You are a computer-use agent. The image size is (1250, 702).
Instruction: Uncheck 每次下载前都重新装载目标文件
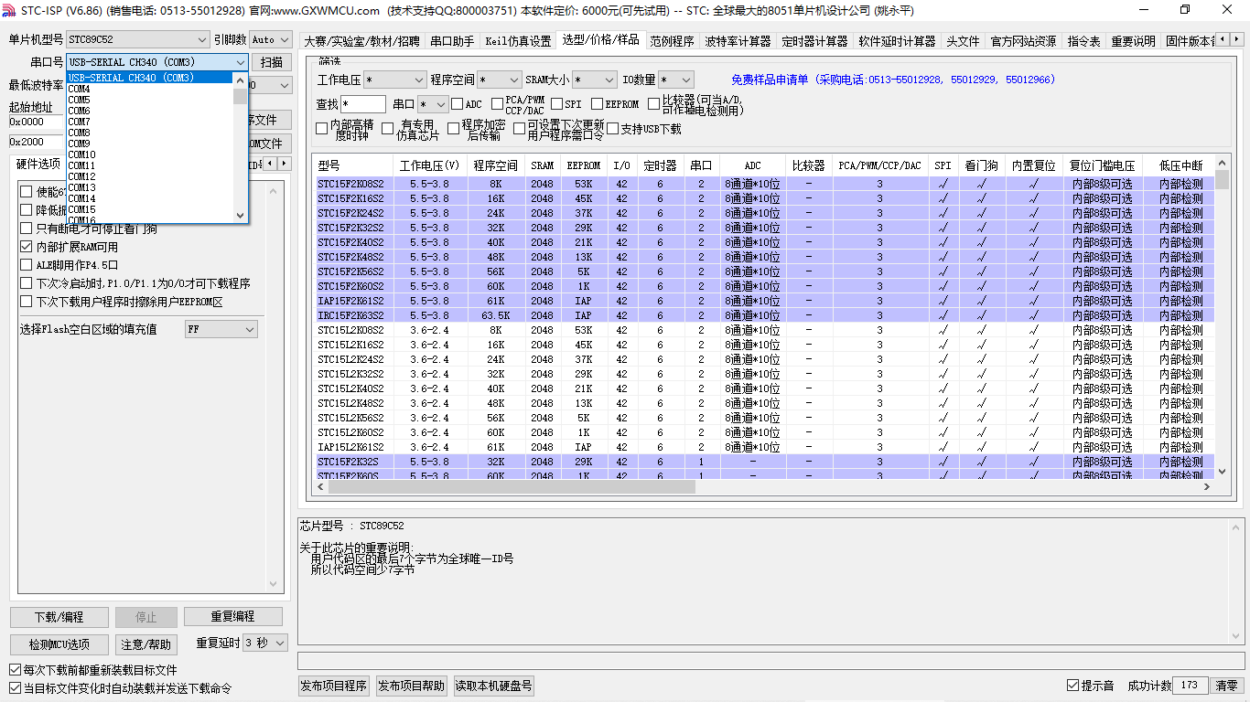pyautogui.click(x=14, y=670)
